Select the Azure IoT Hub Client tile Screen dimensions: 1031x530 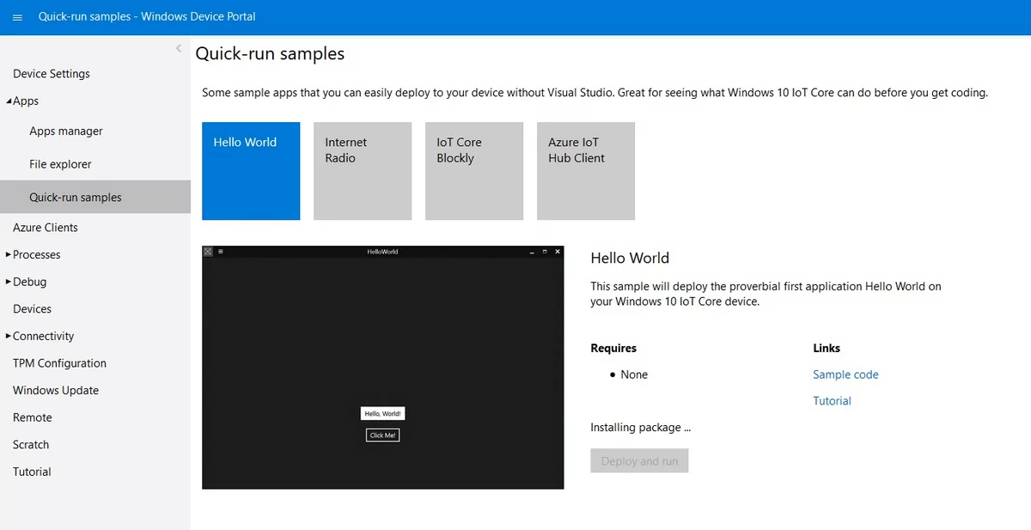click(x=586, y=171)
